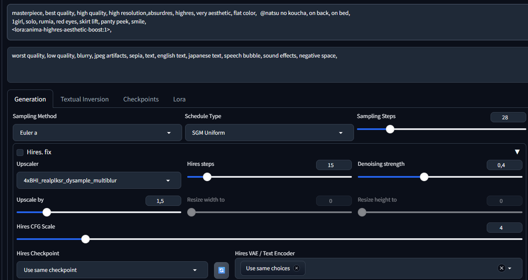Viewport: 528px width, 280px height.
Task: Switch to the Generation tab
Action: 30,99
